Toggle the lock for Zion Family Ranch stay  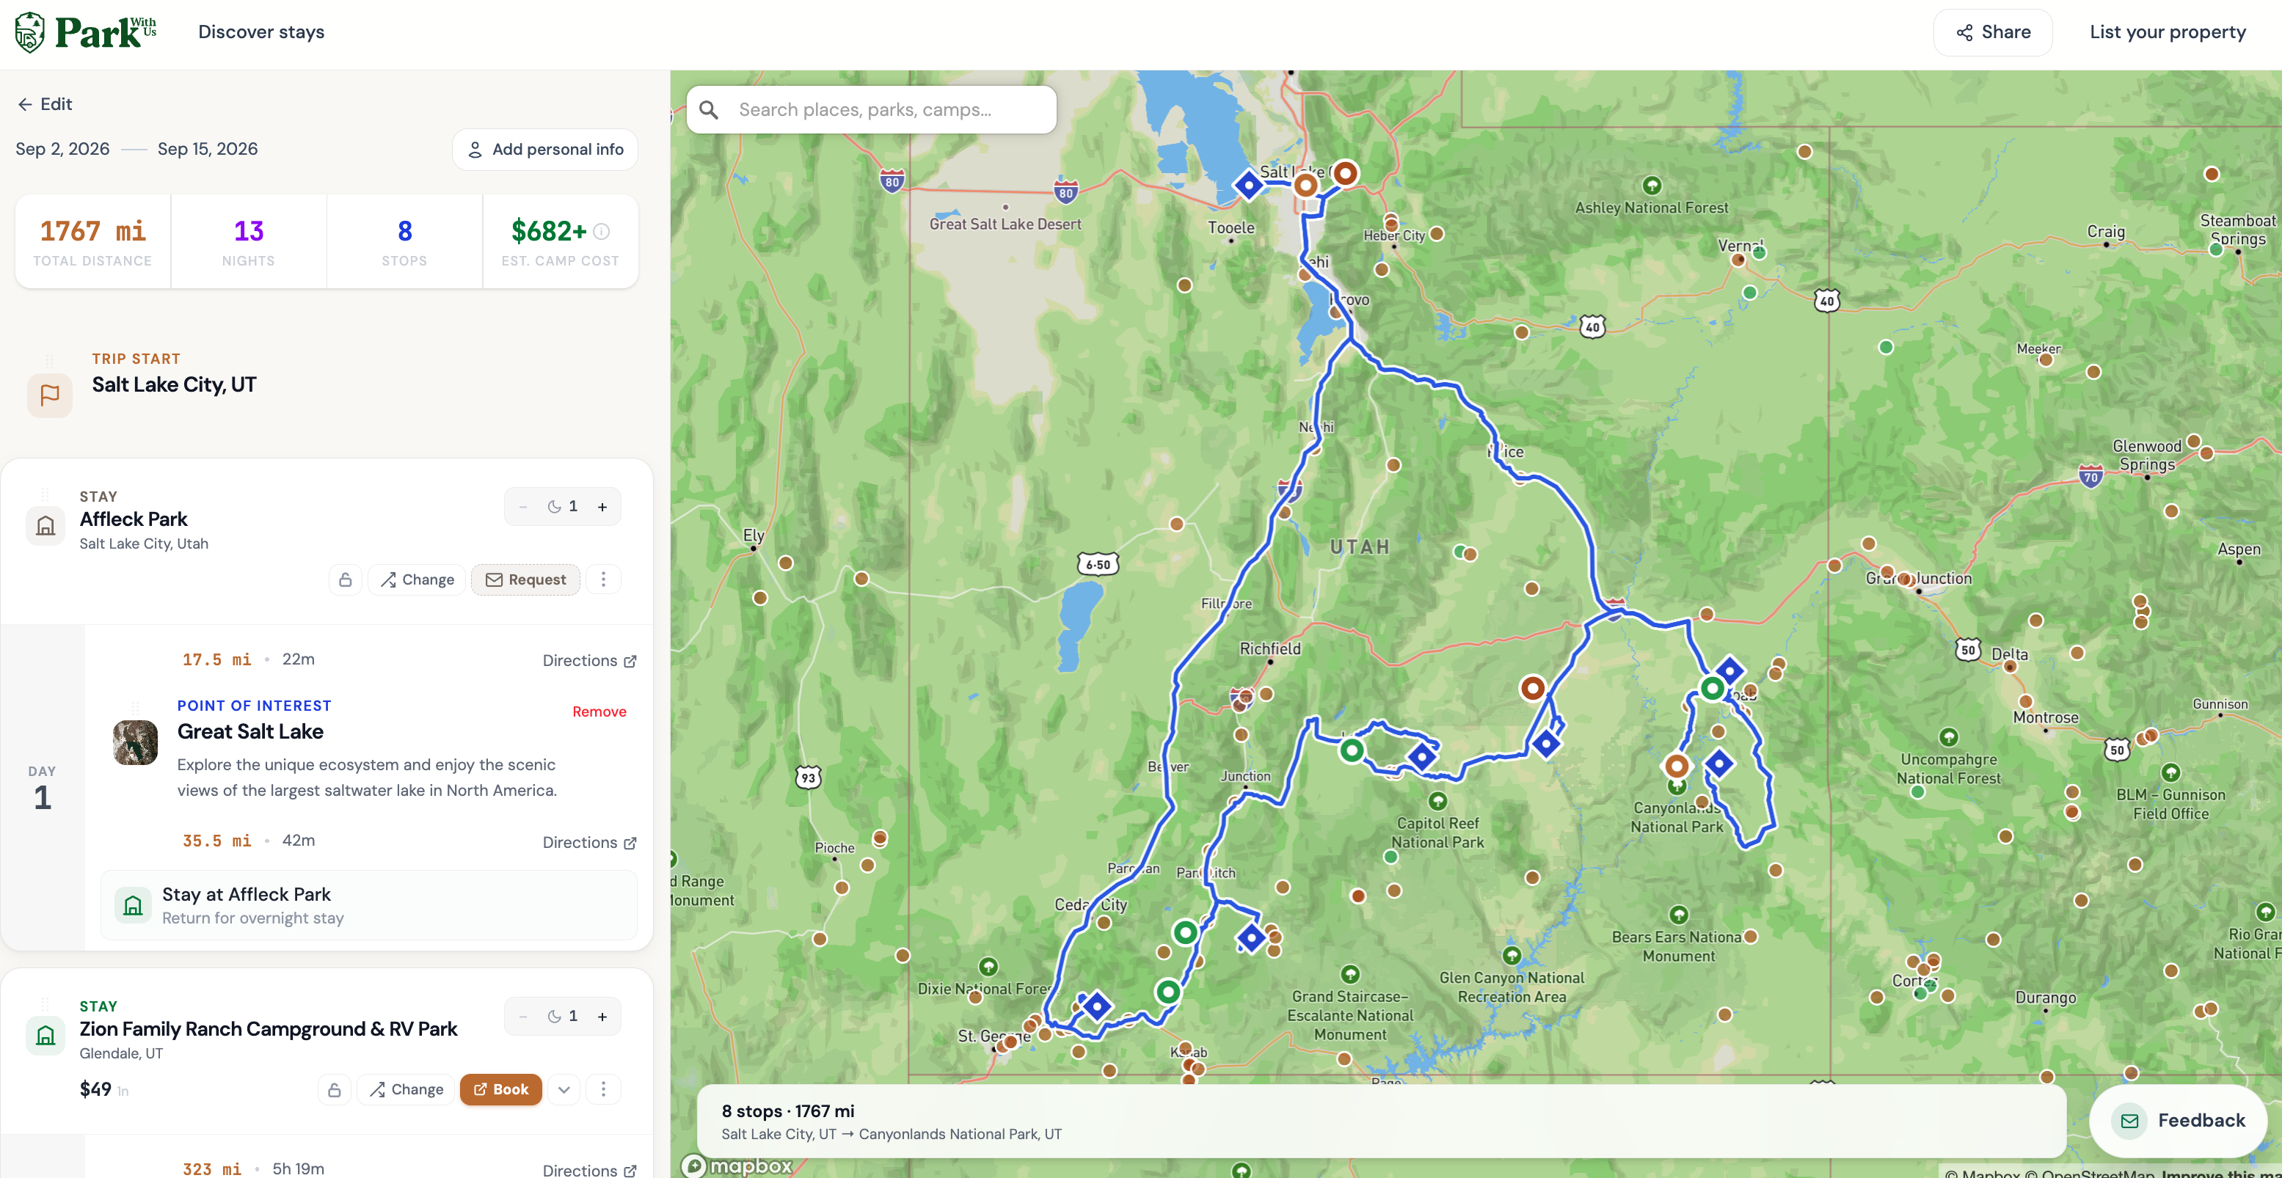[335, 1089]
